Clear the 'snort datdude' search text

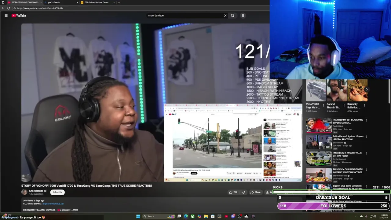(225, 16)
